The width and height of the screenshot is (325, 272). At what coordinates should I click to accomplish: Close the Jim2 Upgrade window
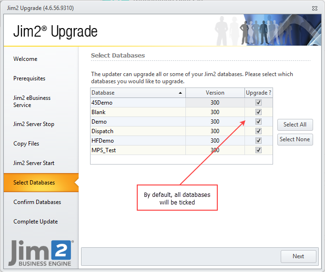pyautogui.click(x=315, y=8)
